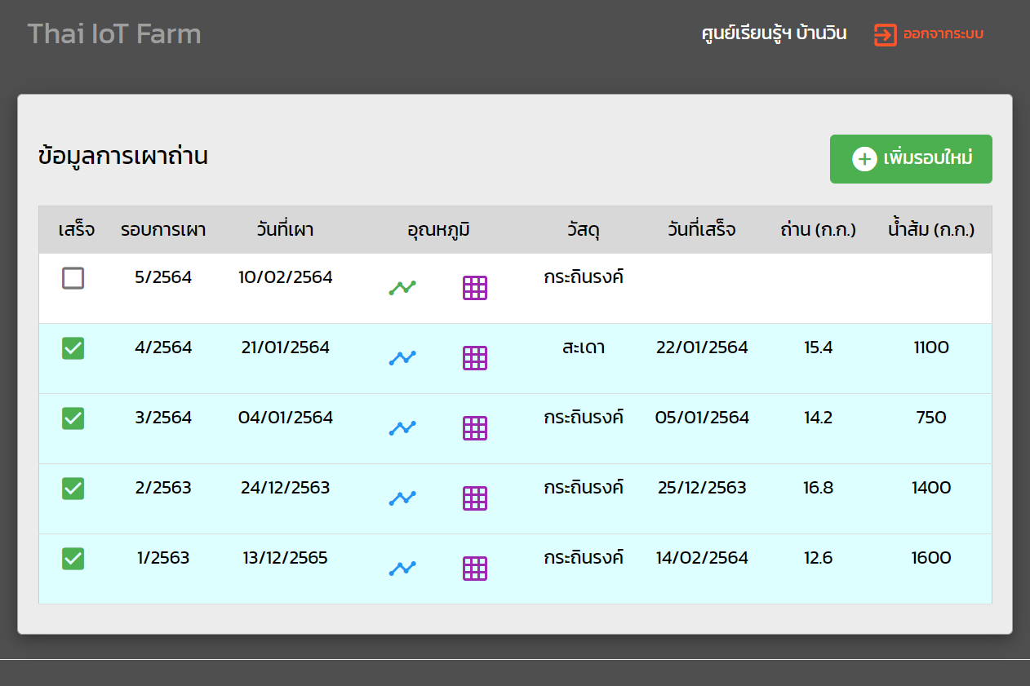
Task: Select round number 4/2564
Action: (x=163, y=347)
